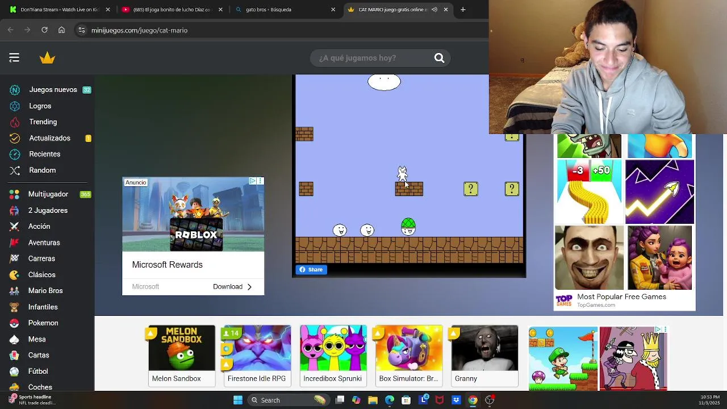Open the Incredibox Sprunki game card

[333, 356]
